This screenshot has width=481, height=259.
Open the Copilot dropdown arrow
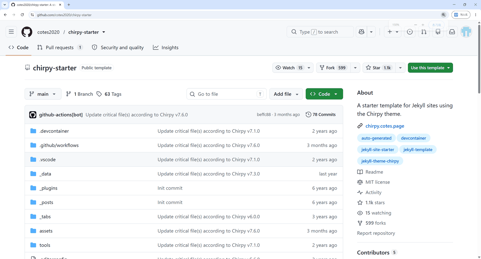tap(371, 32)
